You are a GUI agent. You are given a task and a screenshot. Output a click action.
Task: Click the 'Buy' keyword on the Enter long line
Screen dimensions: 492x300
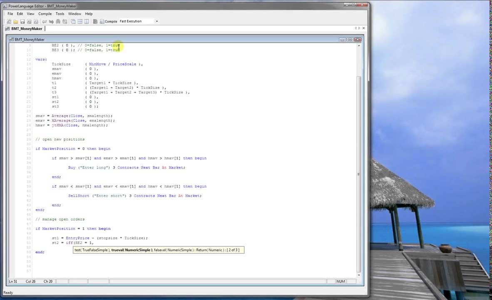[x=72, y=168]
